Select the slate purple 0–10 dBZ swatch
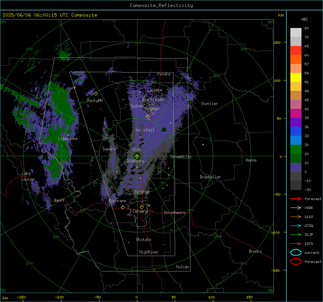This screenshot has height=302, width=323. [x=296, y=167]
